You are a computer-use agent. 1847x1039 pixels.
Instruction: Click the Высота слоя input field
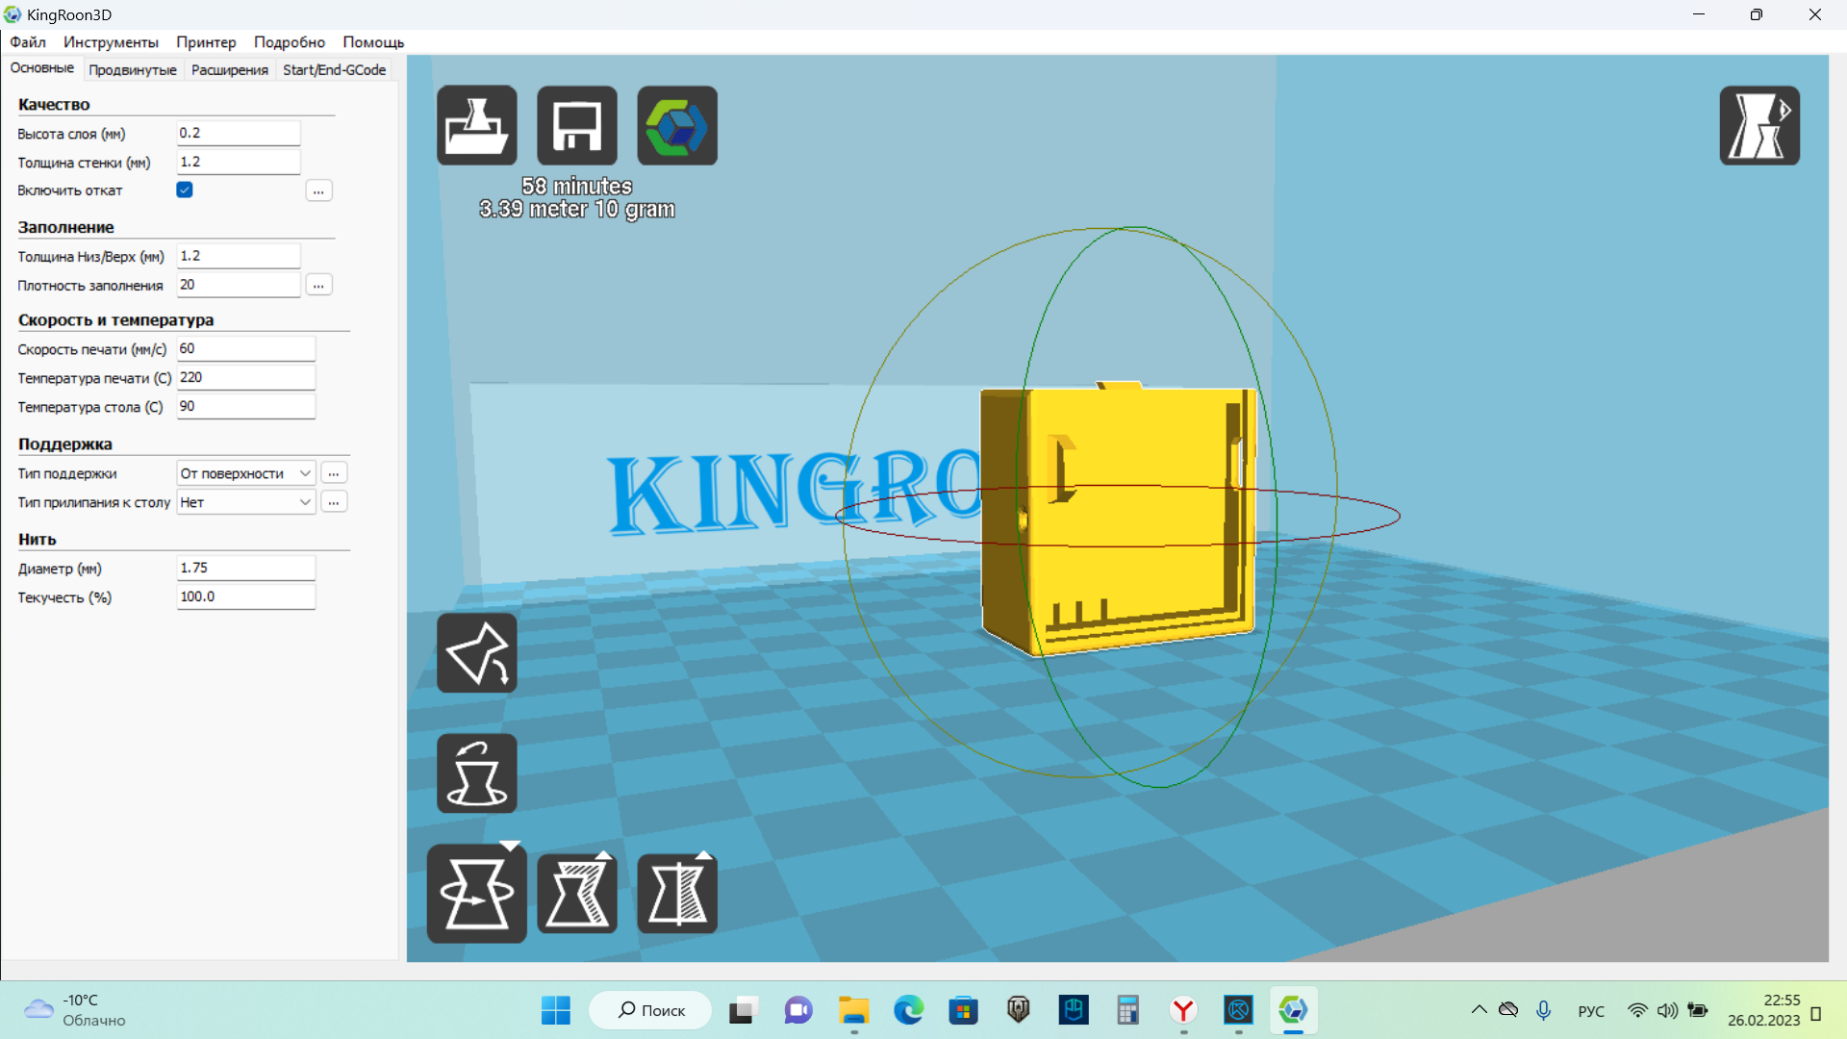[238, 133]
